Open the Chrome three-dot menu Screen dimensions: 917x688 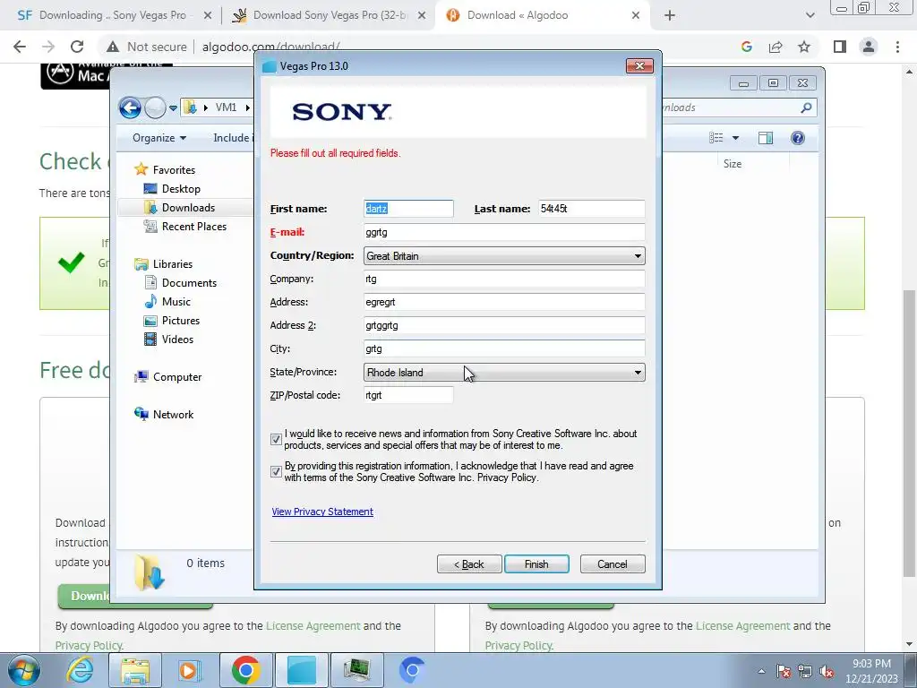[x=897, y=47]
